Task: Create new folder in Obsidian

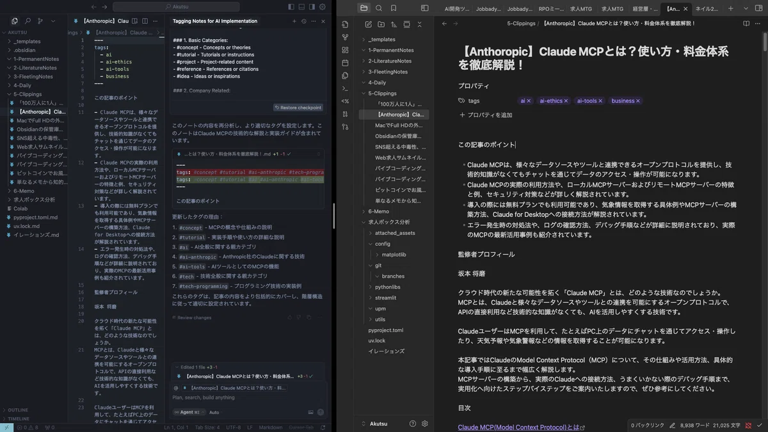Action: coord(381,24)
